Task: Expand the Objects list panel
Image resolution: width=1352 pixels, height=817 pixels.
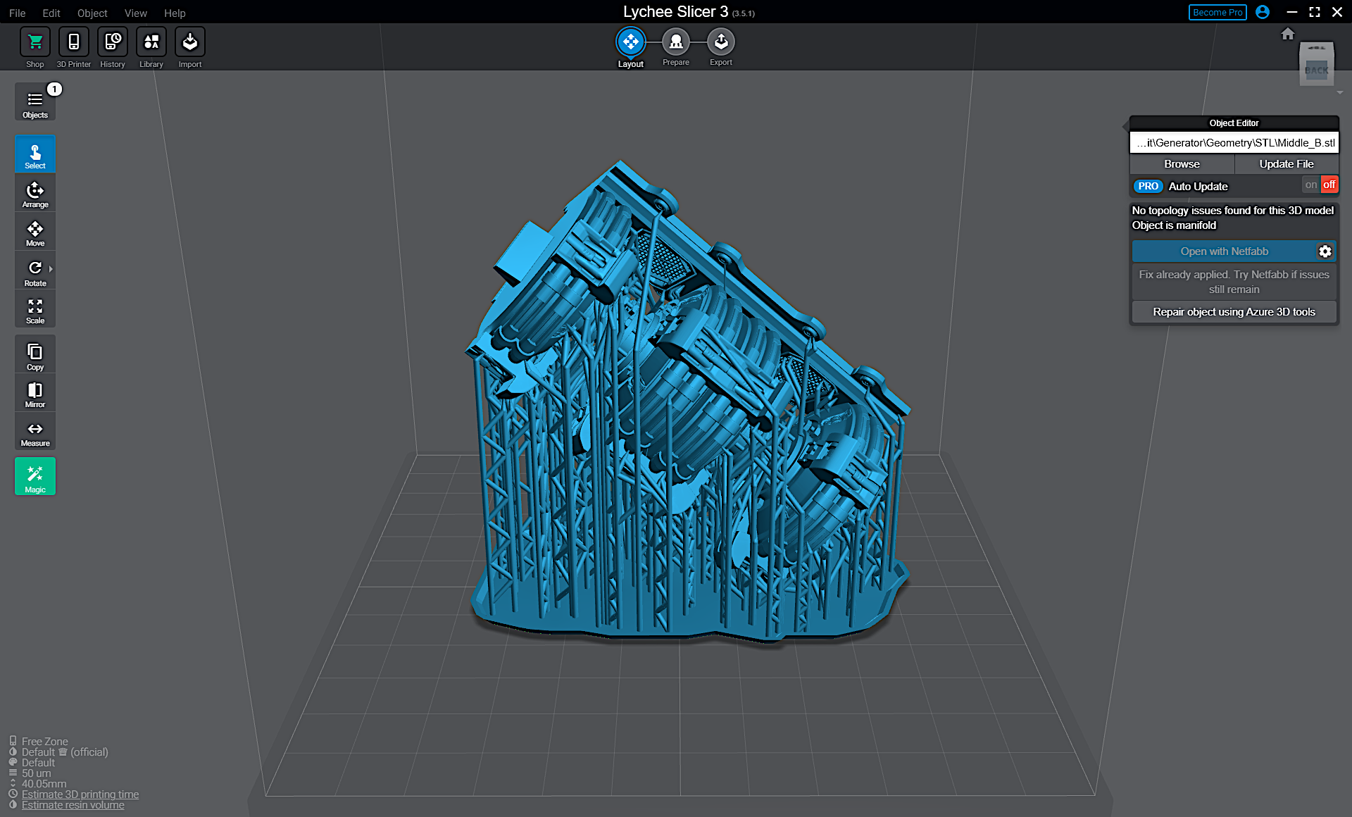Action: (35, 101)
